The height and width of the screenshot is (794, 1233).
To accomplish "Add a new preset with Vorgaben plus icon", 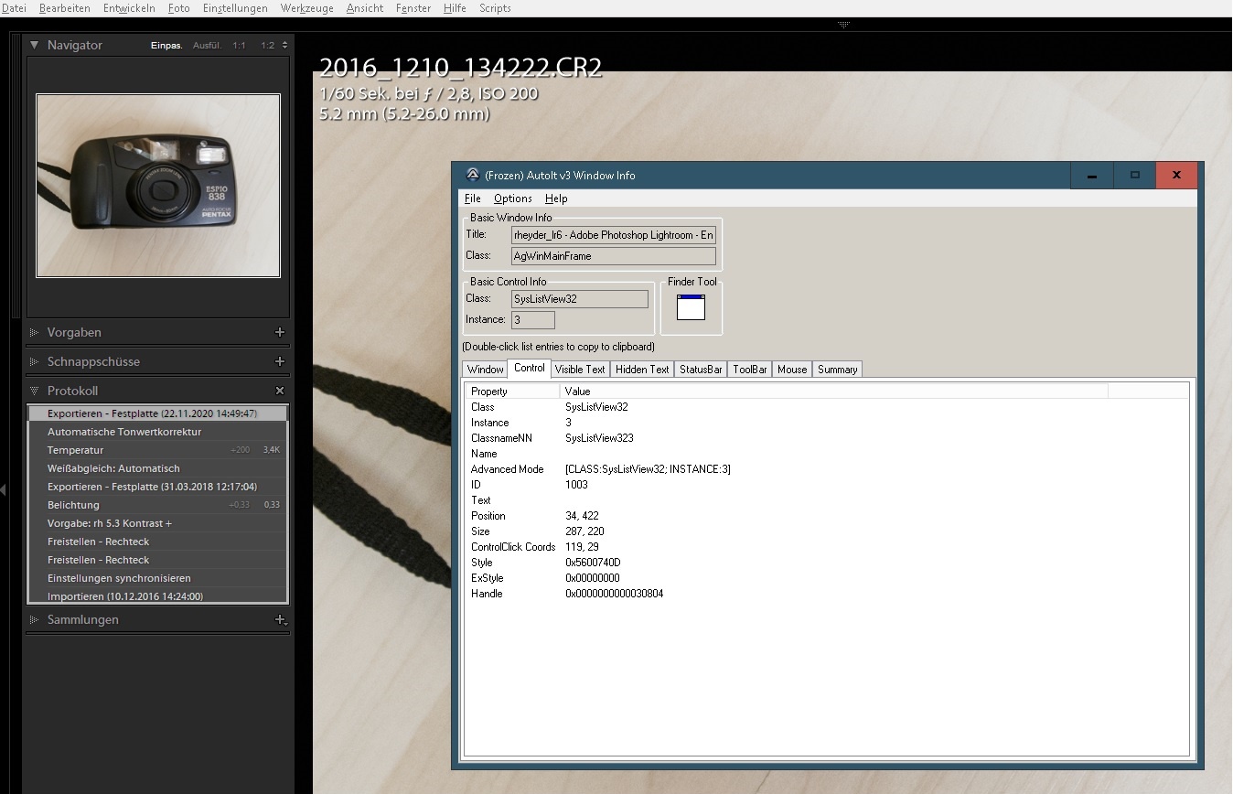I will (x=280, y=332).
